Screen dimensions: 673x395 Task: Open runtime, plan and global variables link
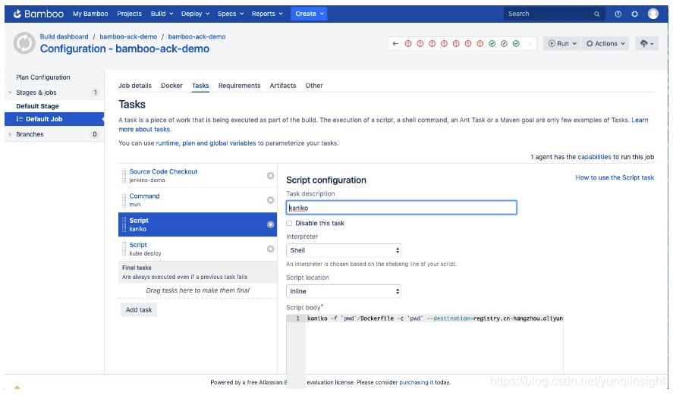206,143
